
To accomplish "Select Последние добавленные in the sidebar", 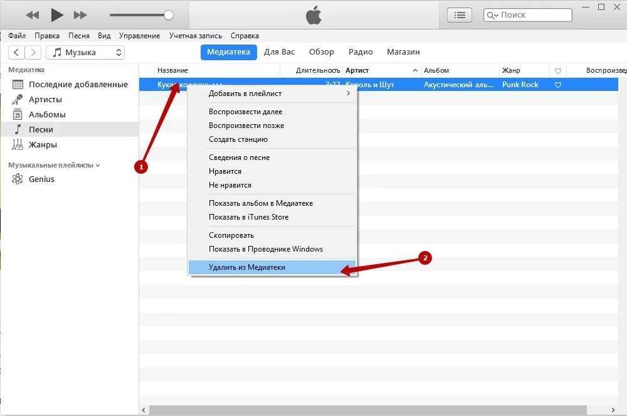I will tap(70, 85).
